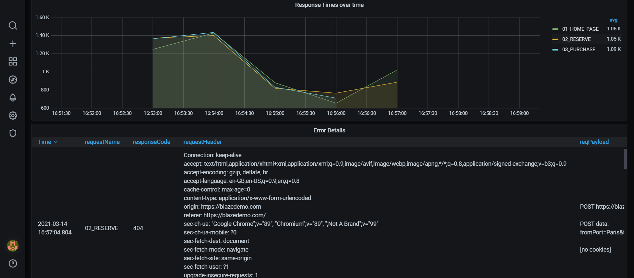Screen dimensions: 634x278
Task: Open the Configuration gear icon
Action: tap(13, 116)
